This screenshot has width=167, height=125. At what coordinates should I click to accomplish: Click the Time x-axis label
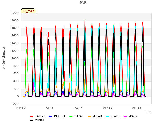click(148, 112)
